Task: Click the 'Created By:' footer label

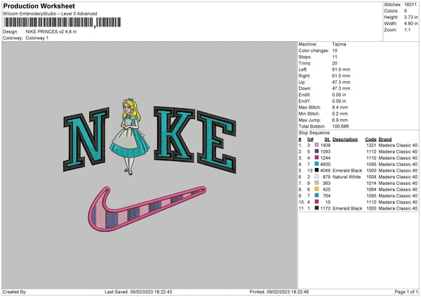Action: click(x=15, y=291)
